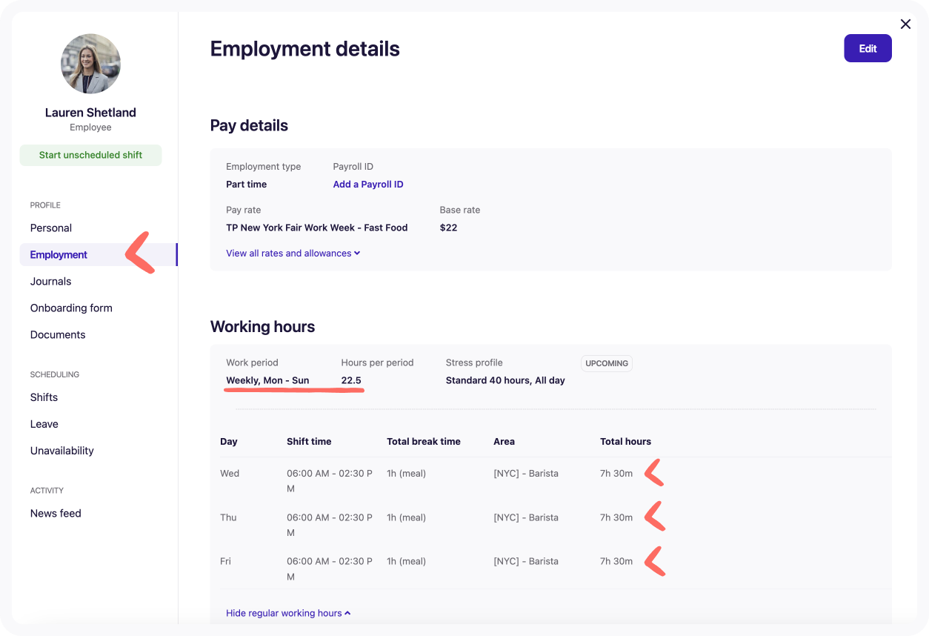Viewport: 929px width, 636px height.
Task: Click the Add a Payroll ID link
Action: 368,185
